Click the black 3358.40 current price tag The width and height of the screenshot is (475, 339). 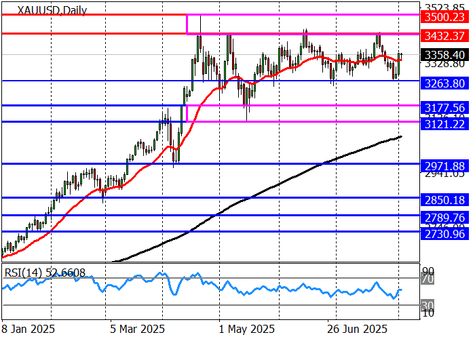point(443,54)
